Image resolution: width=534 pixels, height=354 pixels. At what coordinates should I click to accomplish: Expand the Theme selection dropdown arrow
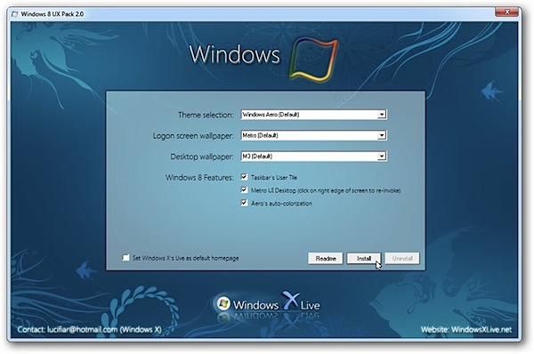[382, 115]
